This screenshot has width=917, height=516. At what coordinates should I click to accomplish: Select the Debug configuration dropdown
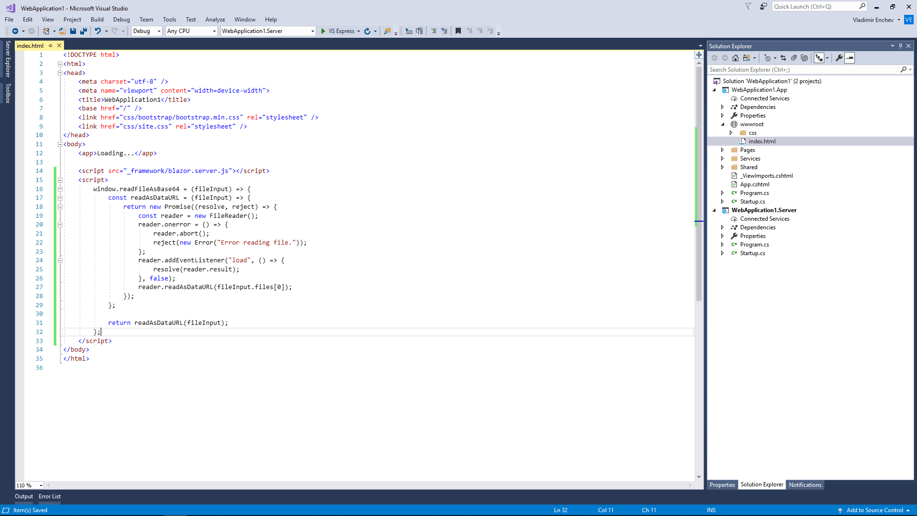click(146, 30)
